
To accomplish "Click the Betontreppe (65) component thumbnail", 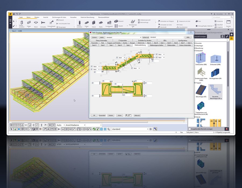I will pos(201,90).
